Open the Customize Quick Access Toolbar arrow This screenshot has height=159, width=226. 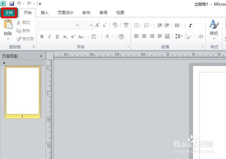[x=40, y=4]
